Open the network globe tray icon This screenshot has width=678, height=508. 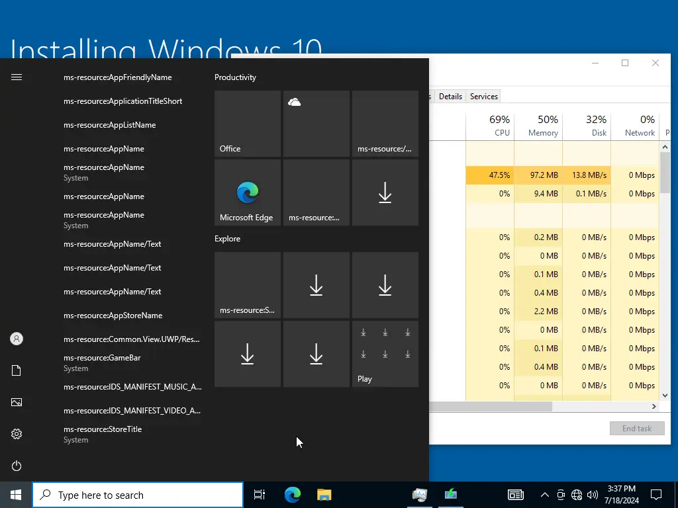pos(577,495)
